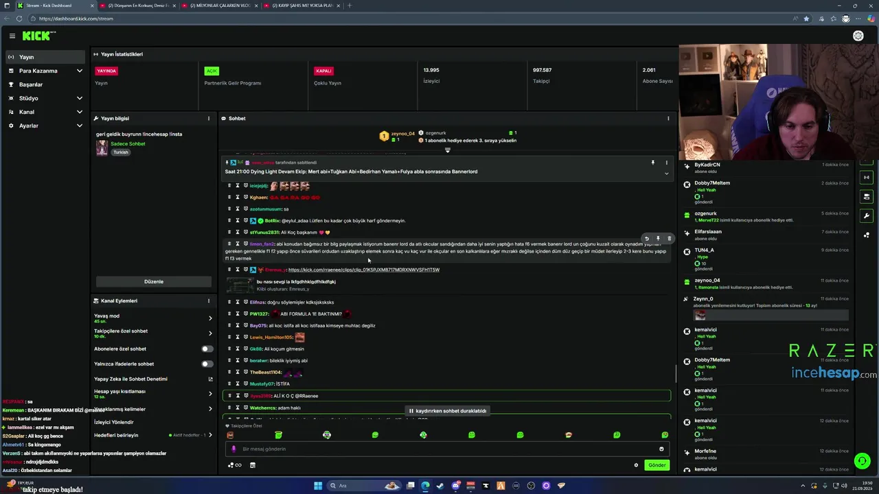Click the stYunus2831 username in chat
The image size is (879, 494).
(264, 233)
